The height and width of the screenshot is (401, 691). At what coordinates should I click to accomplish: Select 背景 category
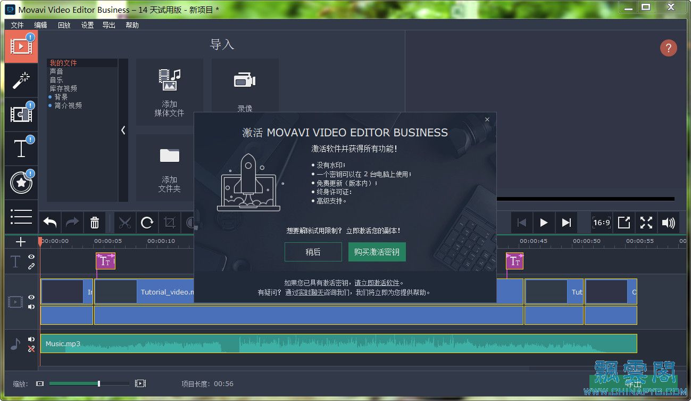pyautogui.click(x=61, y=97)
